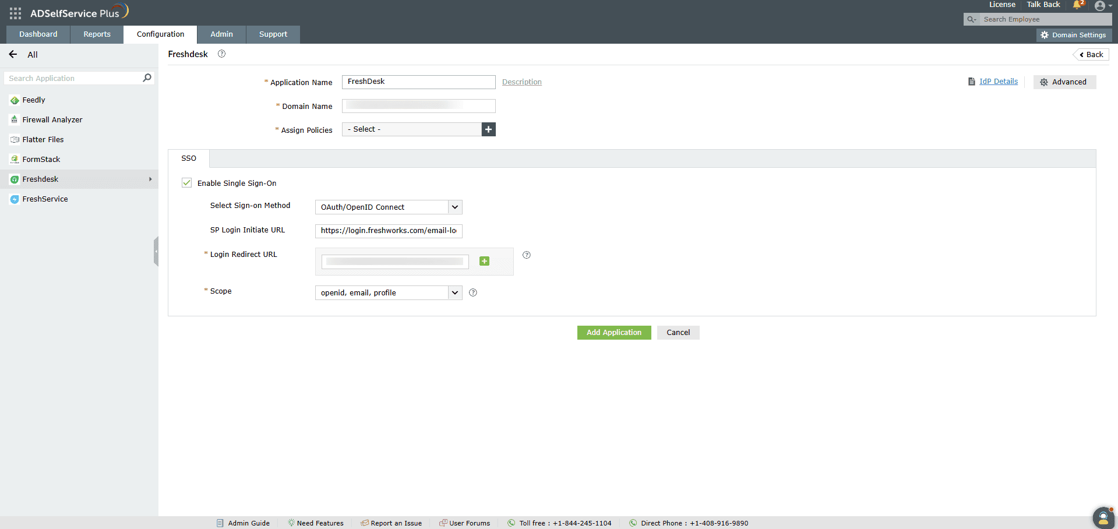Image resolution: width=1118 pixels, height=529 pixels.
Task: Open the notifications bell
Action: pyautogui.click(x=1076, y=6)
